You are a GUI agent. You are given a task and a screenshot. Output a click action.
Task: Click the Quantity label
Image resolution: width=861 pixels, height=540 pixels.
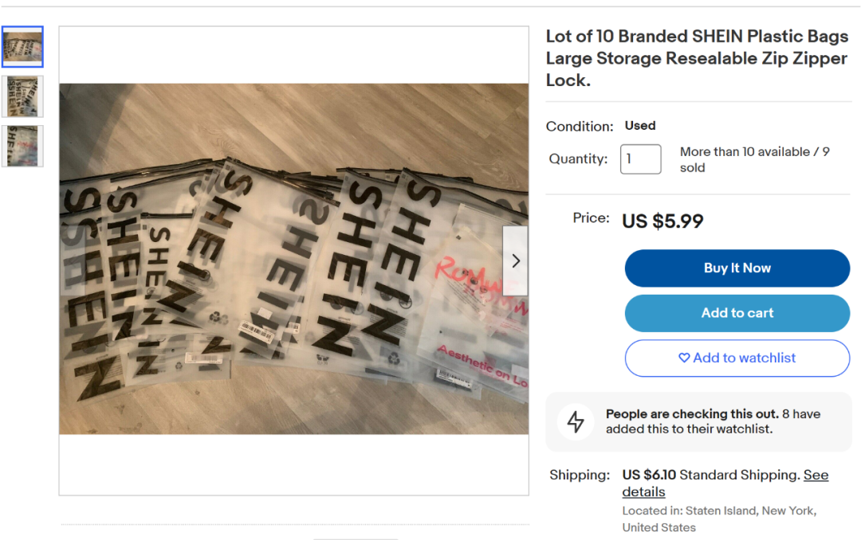(578, 159)
